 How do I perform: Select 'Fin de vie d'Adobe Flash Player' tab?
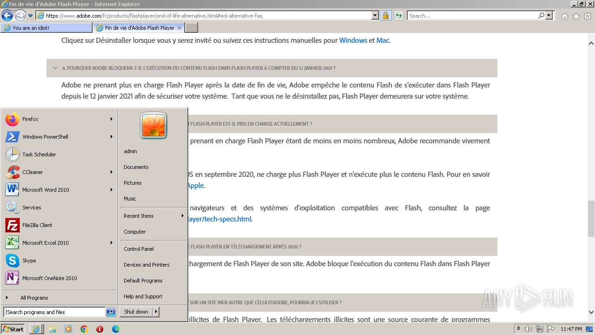(x=139, y=28)
